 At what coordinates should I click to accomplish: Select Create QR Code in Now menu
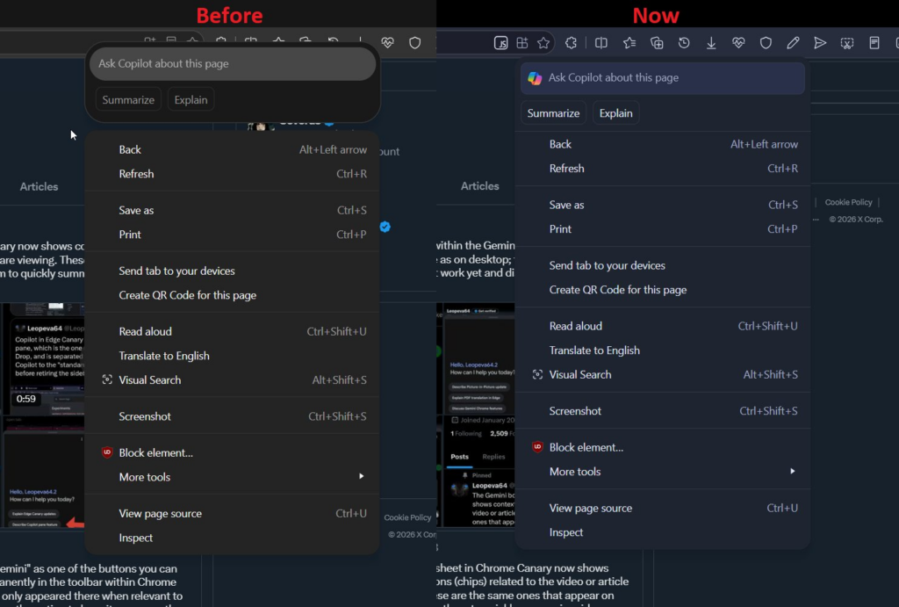click(x=663, y=290)
